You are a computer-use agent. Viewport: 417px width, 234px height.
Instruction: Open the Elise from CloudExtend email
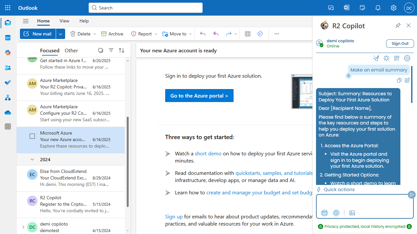71,178
